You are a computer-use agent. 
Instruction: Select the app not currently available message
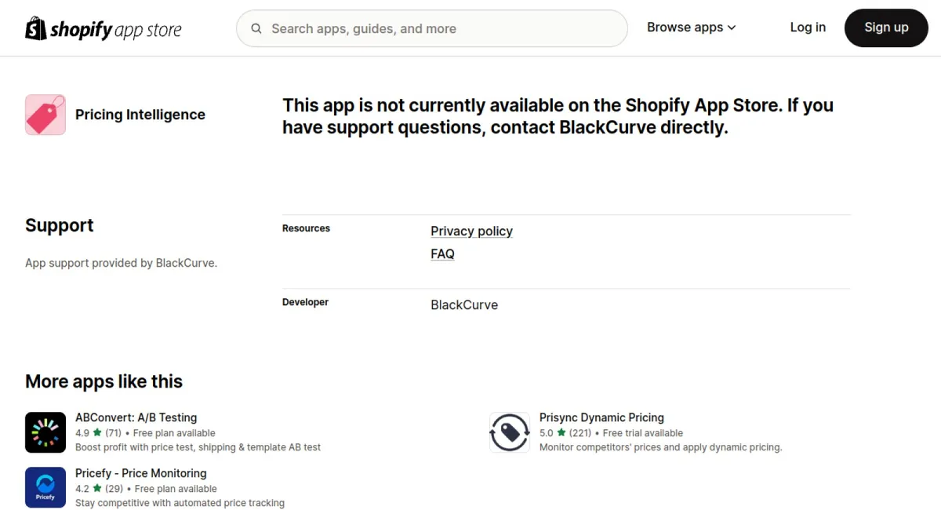(558, 116)
